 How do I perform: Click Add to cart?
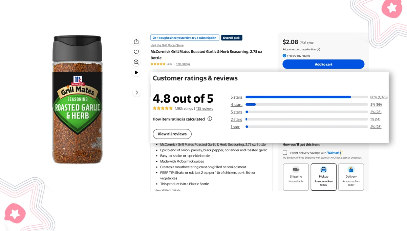click(x=323, y=64)
